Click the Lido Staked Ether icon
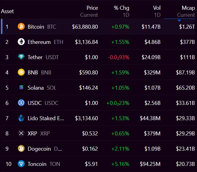This screenshot has width=197, height=172. 21,118
